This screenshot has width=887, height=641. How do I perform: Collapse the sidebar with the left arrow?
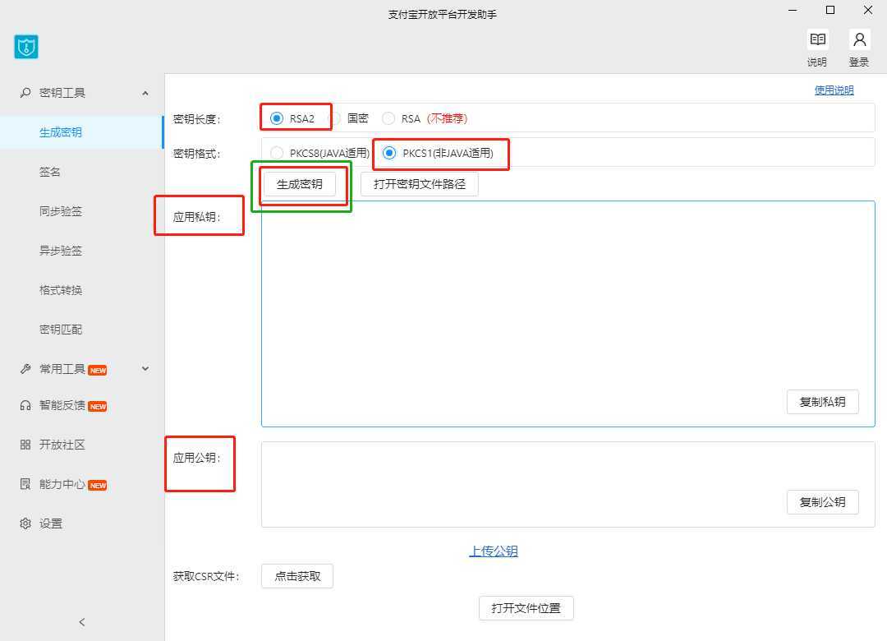coord(82,622)
